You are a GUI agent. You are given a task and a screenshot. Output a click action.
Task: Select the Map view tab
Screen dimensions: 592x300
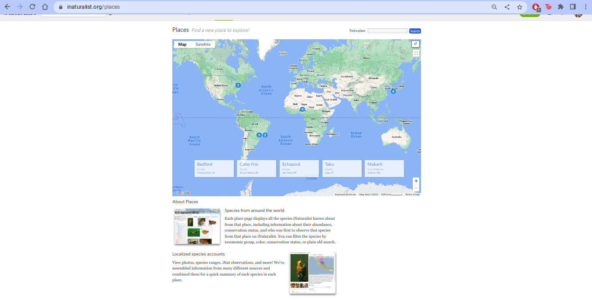(x=182, y=44)
